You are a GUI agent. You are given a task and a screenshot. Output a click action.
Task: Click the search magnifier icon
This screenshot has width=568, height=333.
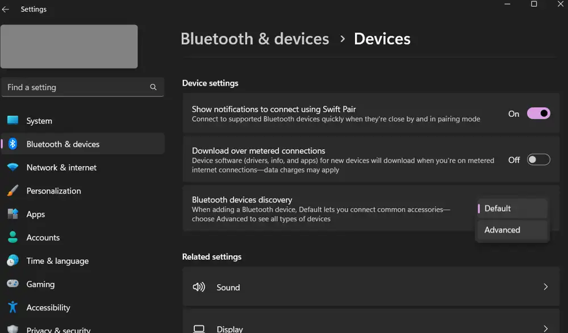point(153,87)
